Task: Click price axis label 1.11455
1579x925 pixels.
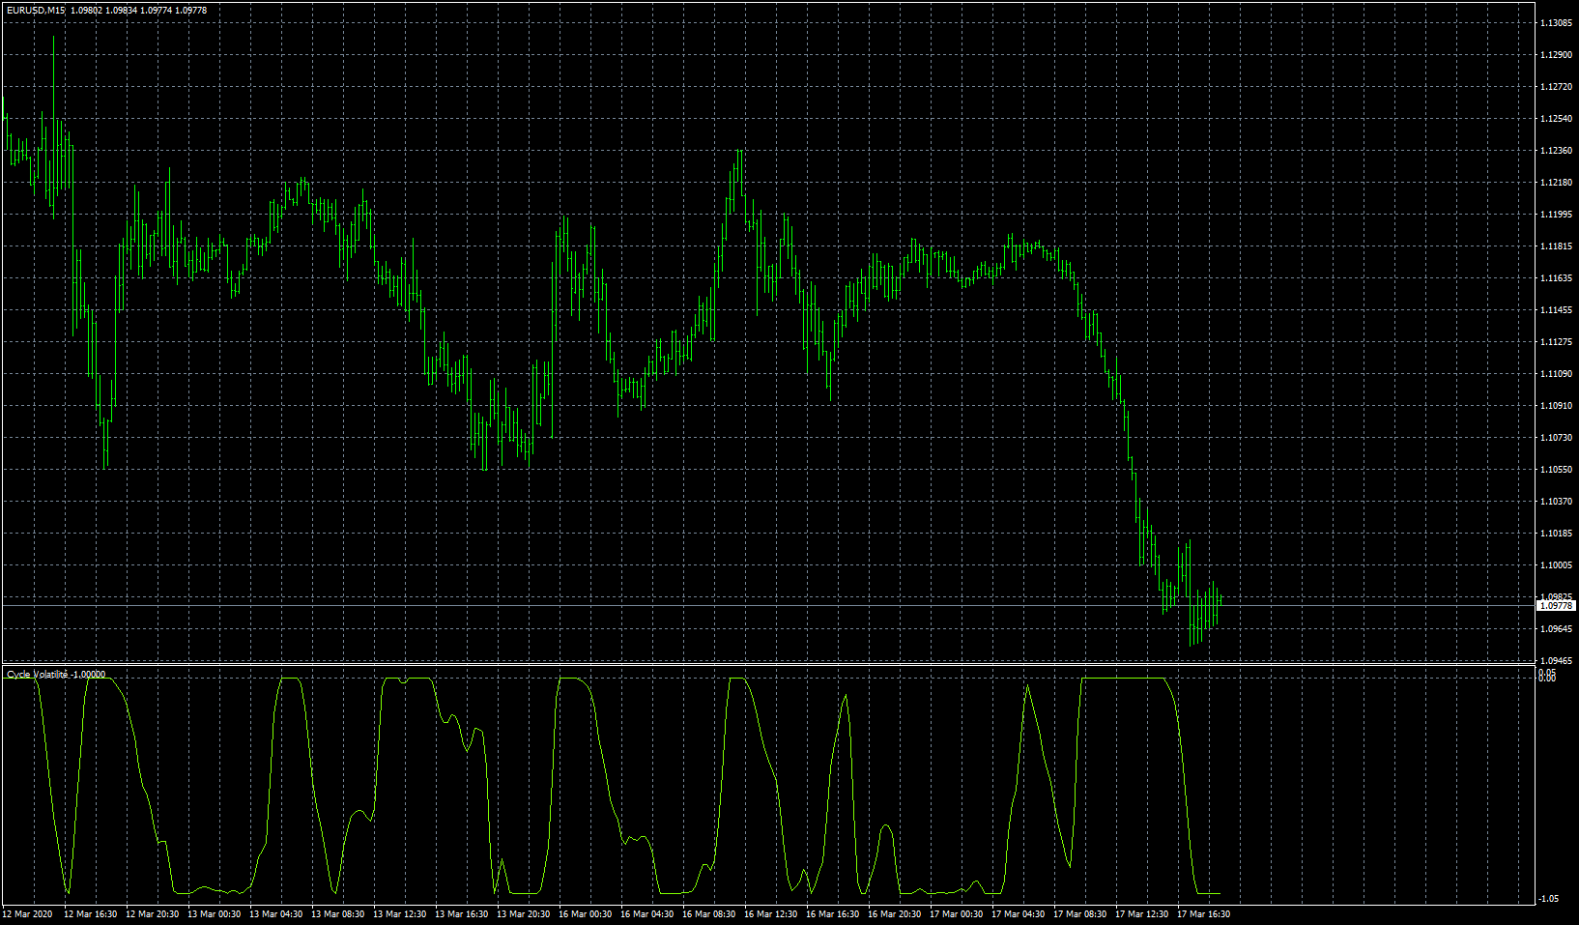Action: tap(1556, 310)
